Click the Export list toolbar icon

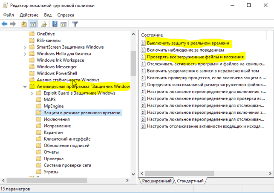point(43,24)
